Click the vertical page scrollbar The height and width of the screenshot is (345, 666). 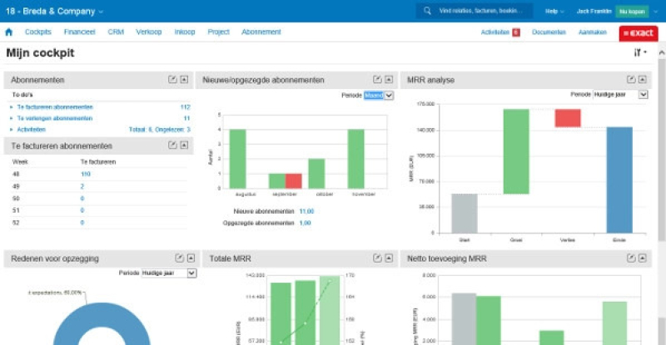point(662,150)
